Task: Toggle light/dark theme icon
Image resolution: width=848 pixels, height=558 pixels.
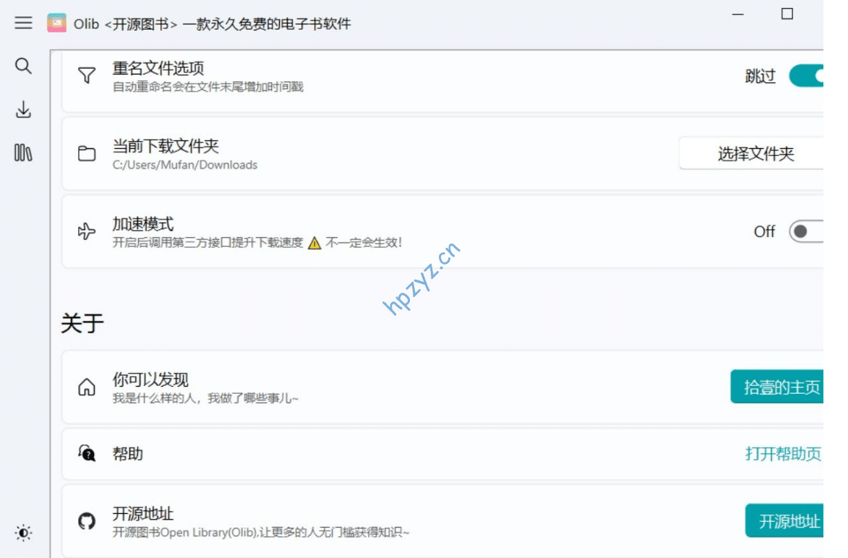Action: pos(24,533)
